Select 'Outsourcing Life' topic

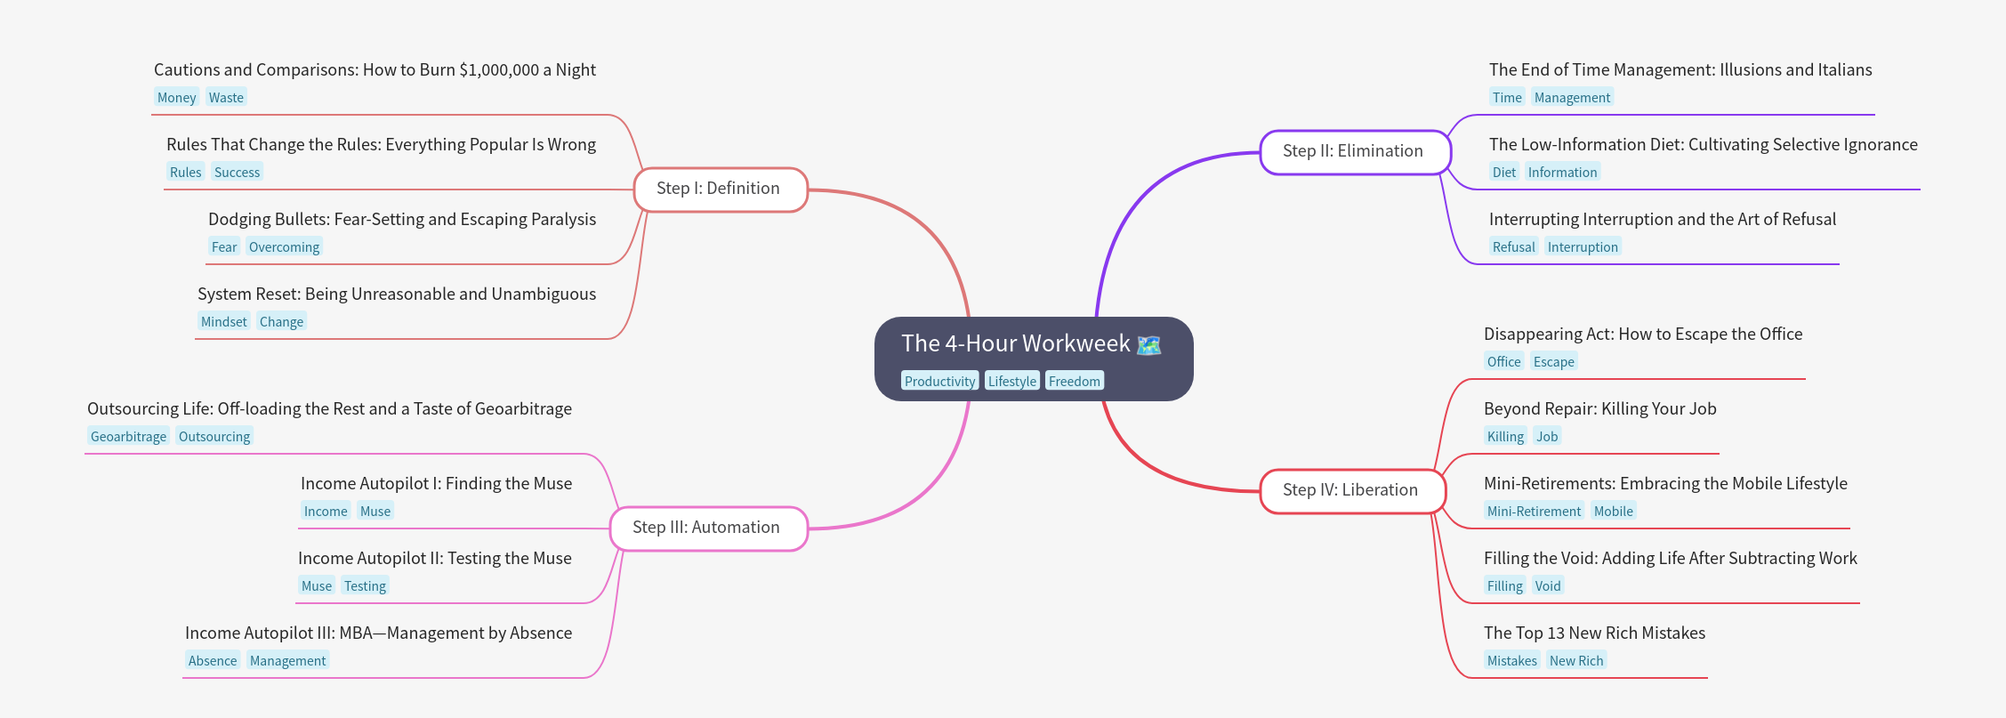coord(329,408)
